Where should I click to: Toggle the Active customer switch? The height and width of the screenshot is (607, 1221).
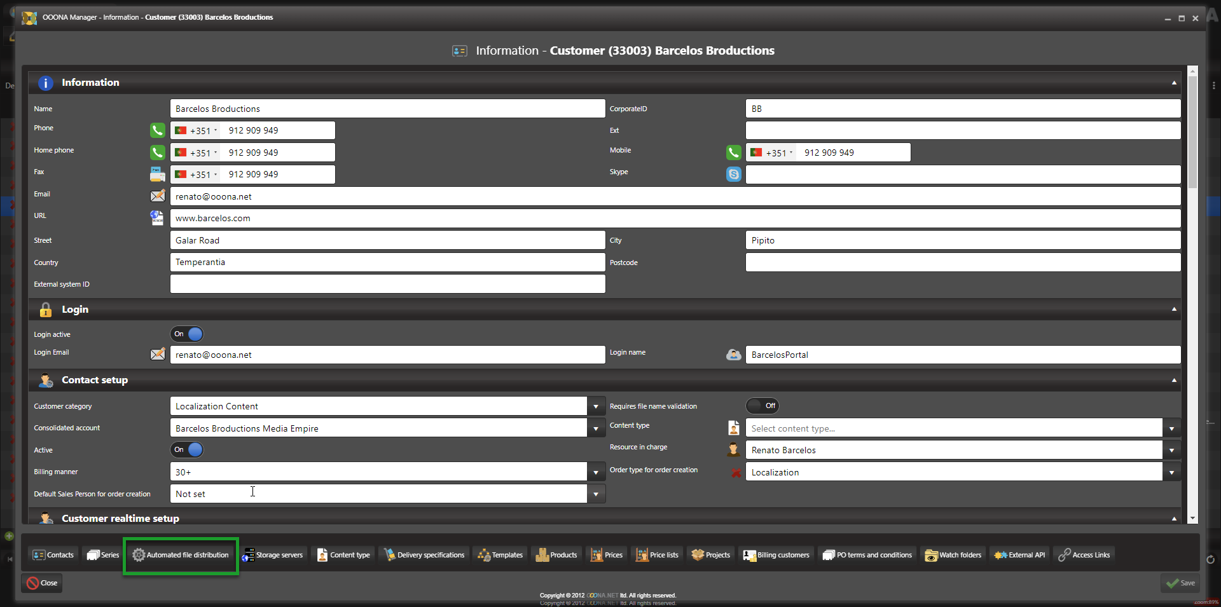click(188, 449)
